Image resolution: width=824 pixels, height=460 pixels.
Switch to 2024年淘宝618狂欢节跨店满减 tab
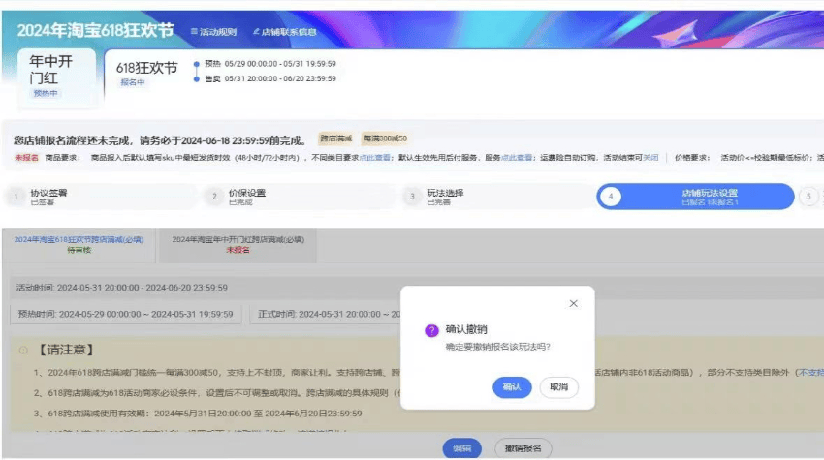tap(79, 245)
